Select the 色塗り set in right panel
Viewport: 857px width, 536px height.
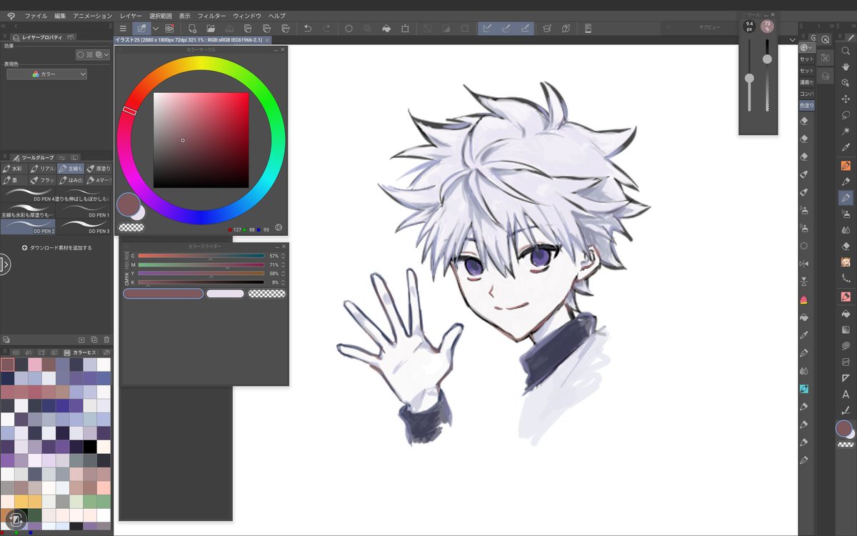point(806,105)
